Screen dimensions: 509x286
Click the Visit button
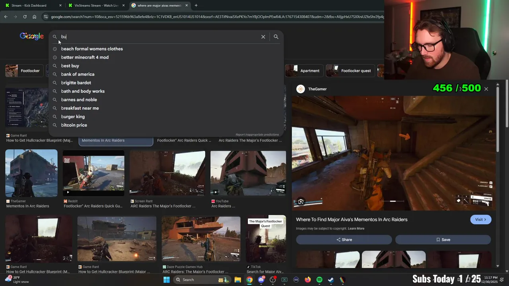click(x=481, y=220)
